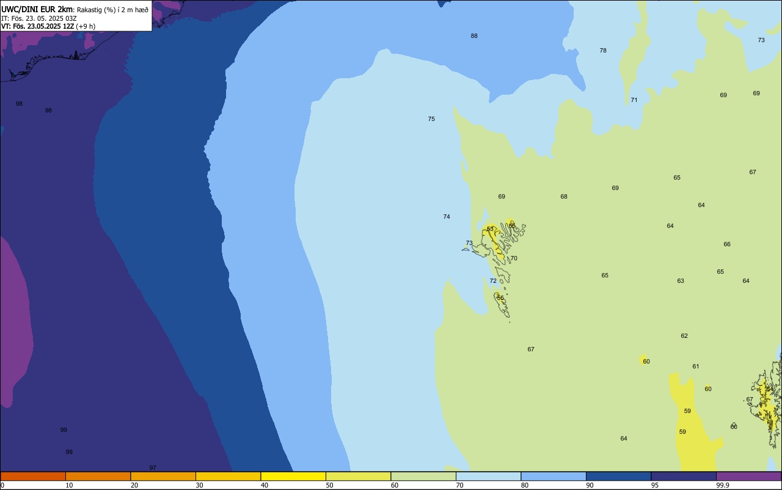Click the Rakastig (%) í 2 m hæð label
Image resolution: width=782 pixels, height=490 pixels.
[112, 10]
